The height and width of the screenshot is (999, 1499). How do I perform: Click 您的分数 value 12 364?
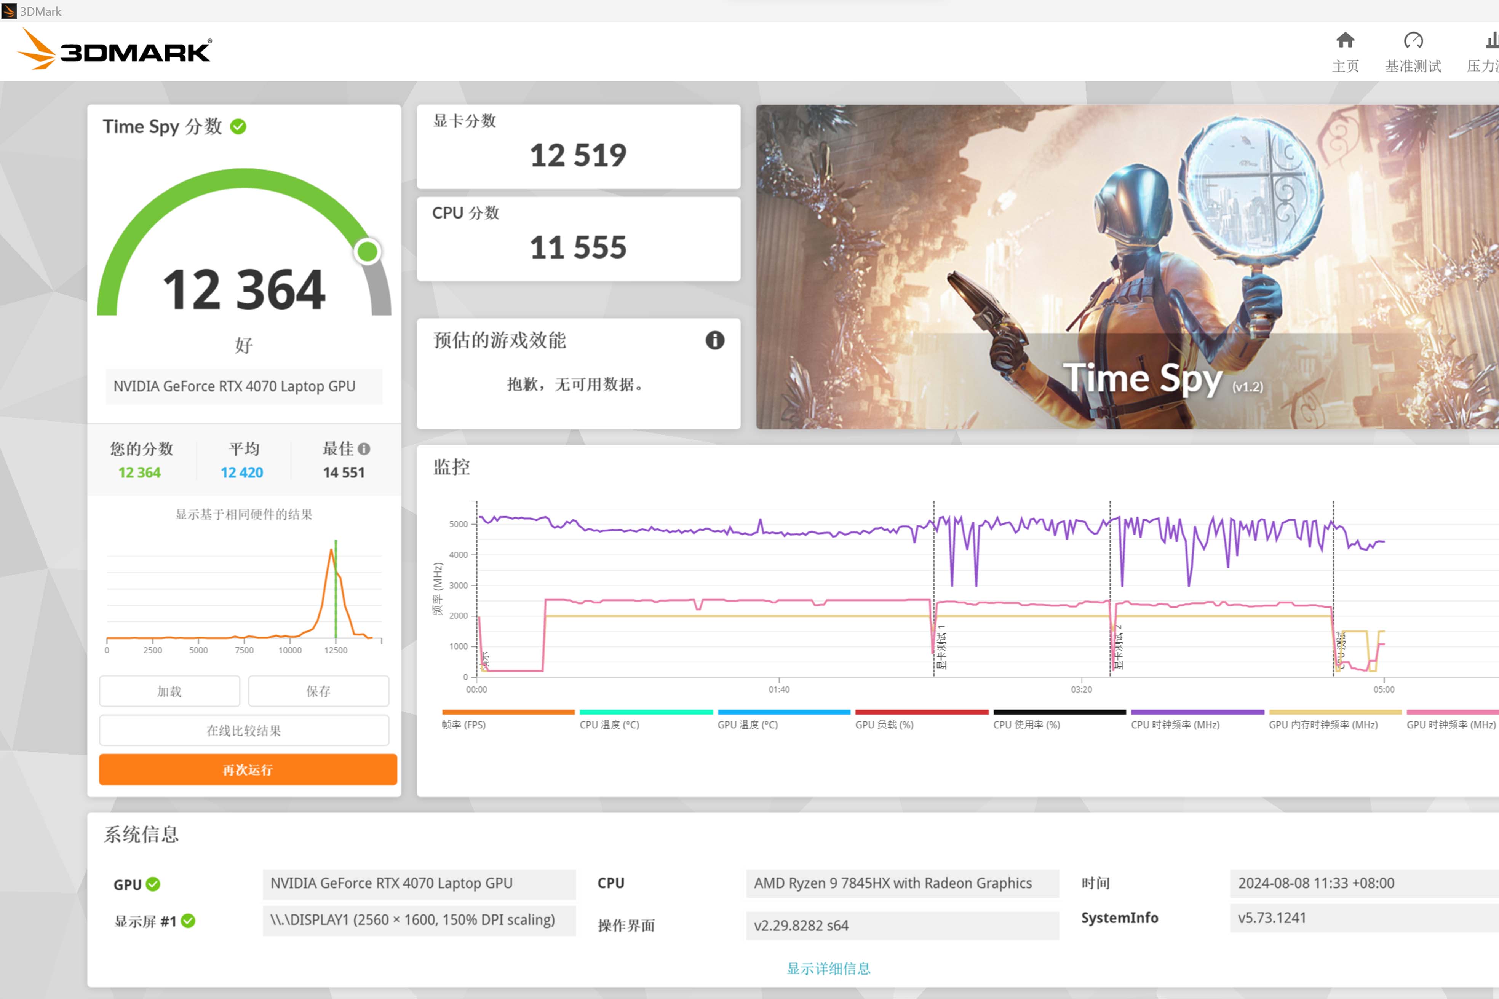(139, 473)
